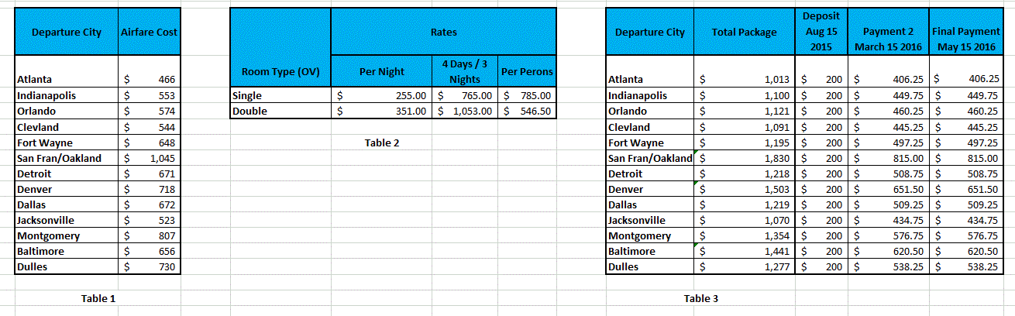This screenshot has width=1015, height=316.
Task: Select the Single room type cell
Action: point(280,95)
